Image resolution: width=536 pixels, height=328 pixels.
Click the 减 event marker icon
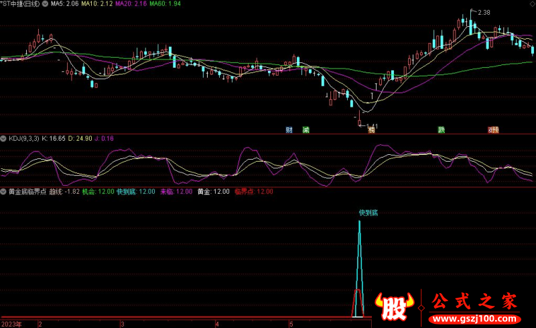(306, 129)
